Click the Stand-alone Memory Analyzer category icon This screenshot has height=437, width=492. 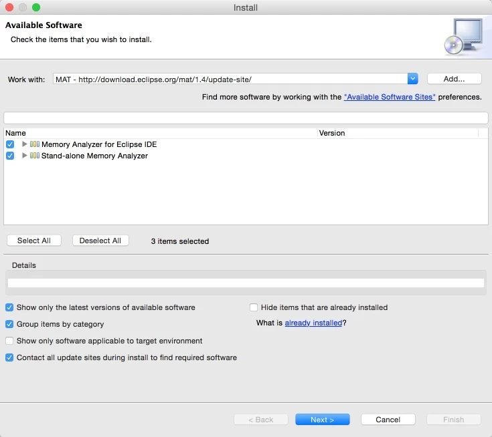pyautogui.click(x=35, y=156)
